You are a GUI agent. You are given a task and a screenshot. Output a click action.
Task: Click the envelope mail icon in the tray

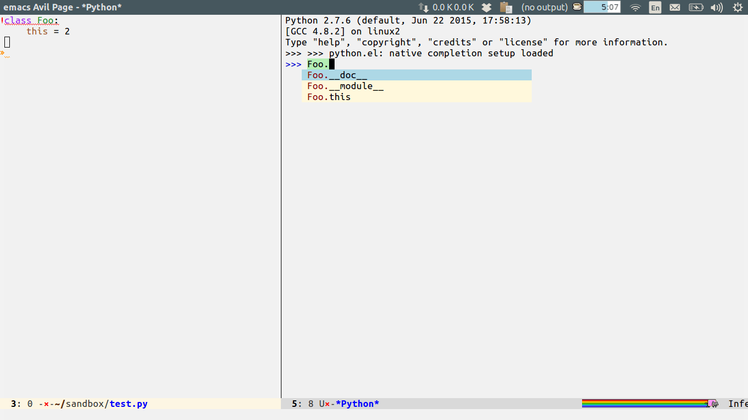[x=675, y=7]
